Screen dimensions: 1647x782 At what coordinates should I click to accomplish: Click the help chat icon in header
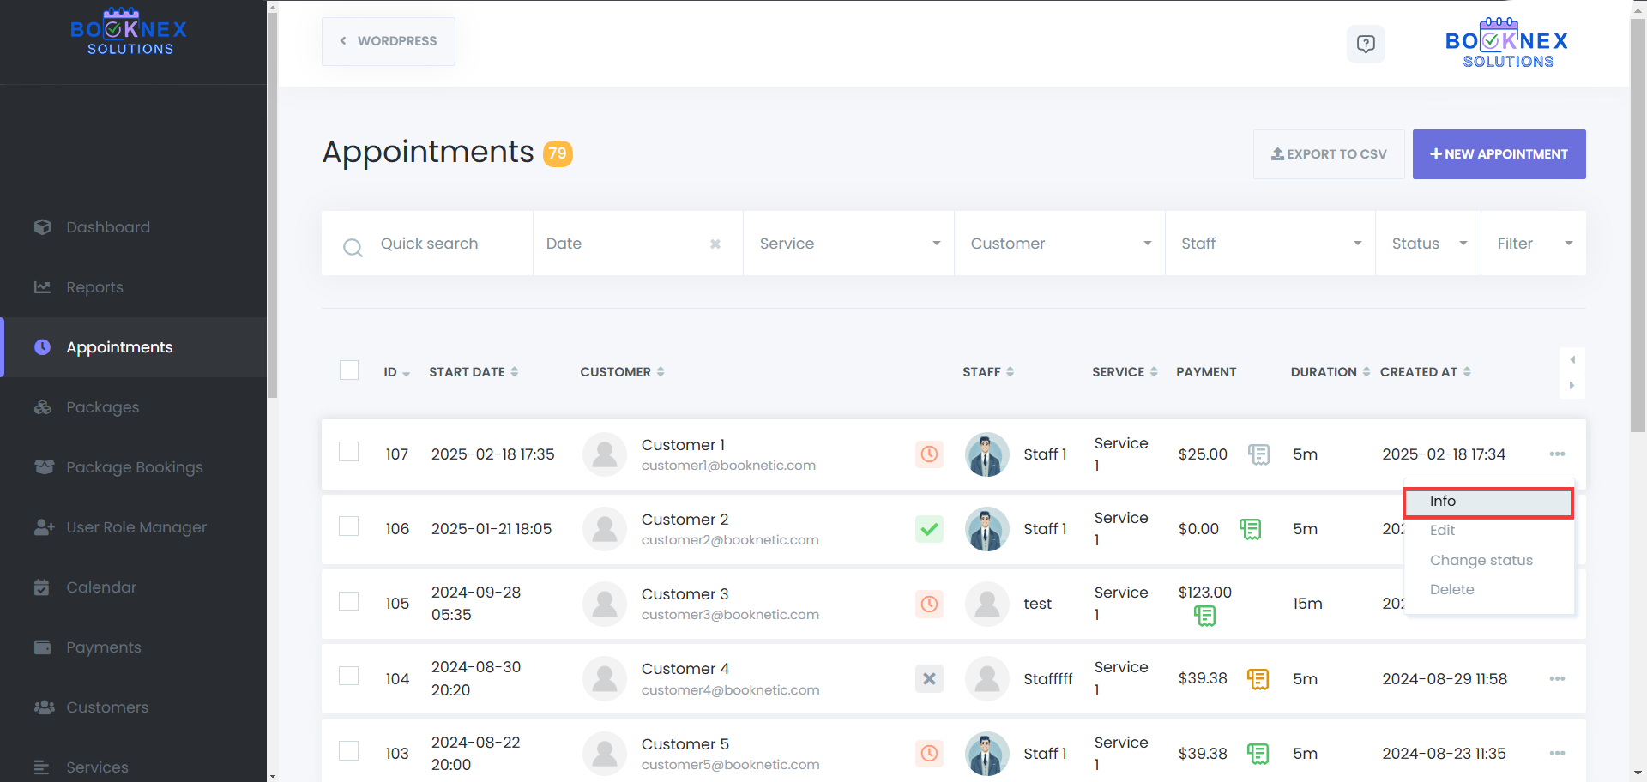click(x=1365, y=44)
